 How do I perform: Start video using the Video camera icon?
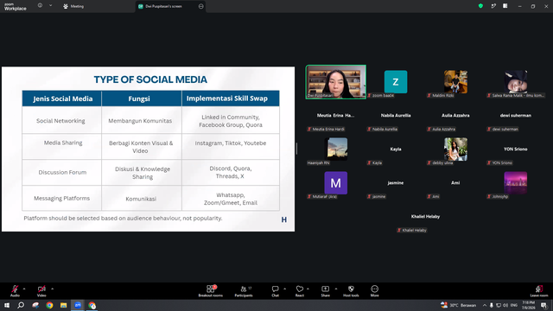click(x=41, y=289)
